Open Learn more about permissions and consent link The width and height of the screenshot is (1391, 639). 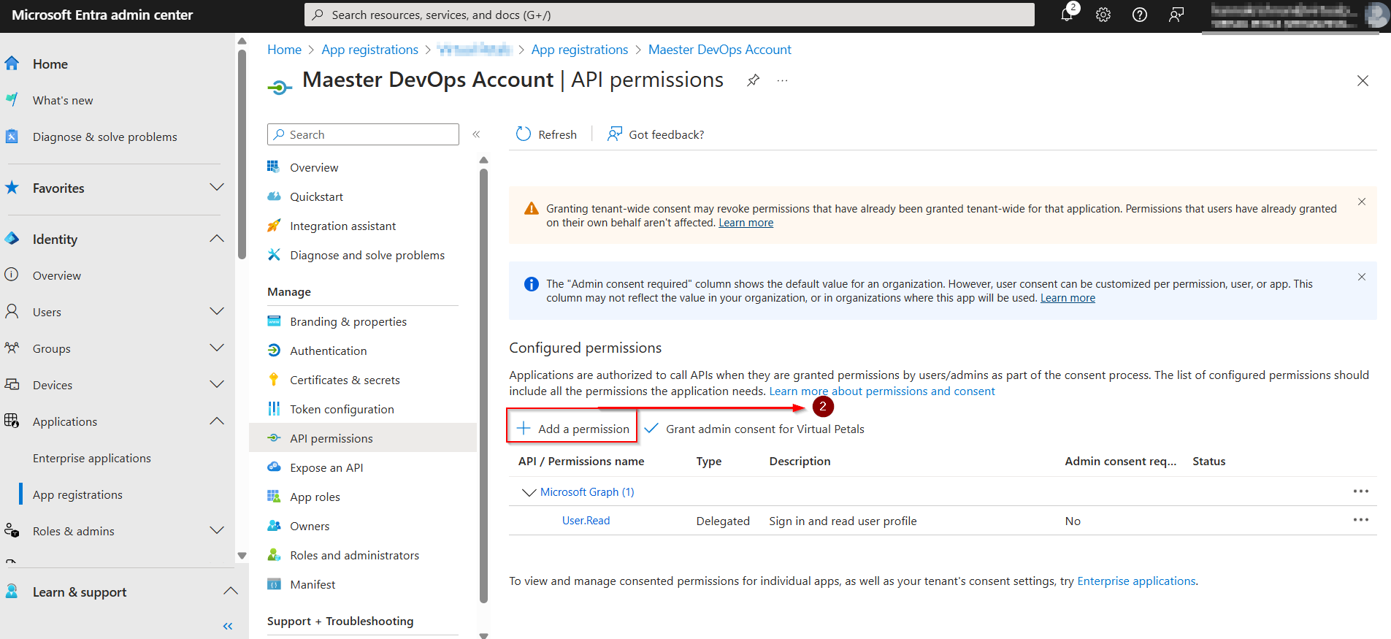pos(882,391)
